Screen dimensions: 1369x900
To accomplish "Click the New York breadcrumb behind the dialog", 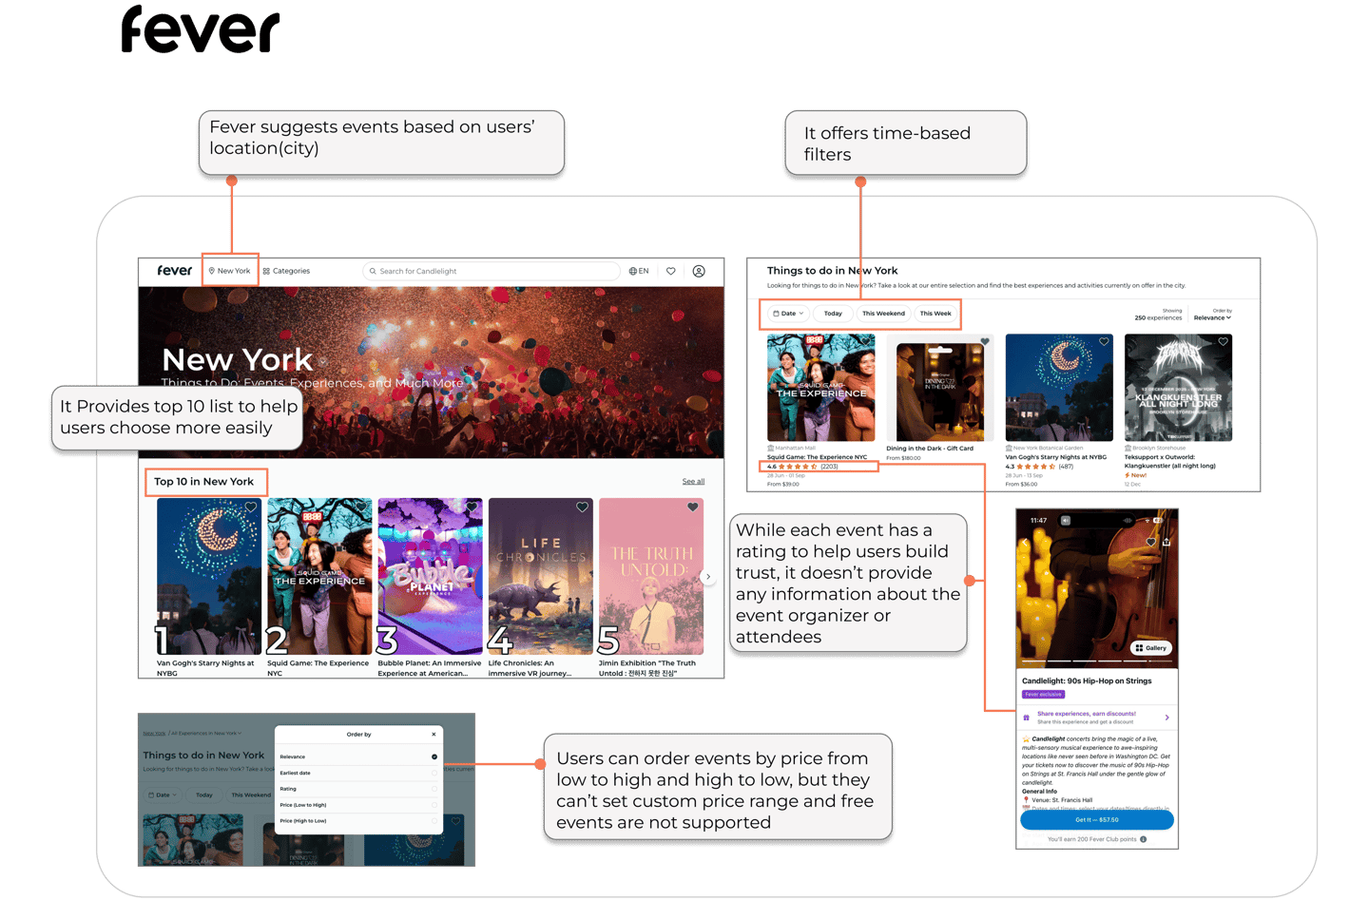I will point(154,734).
